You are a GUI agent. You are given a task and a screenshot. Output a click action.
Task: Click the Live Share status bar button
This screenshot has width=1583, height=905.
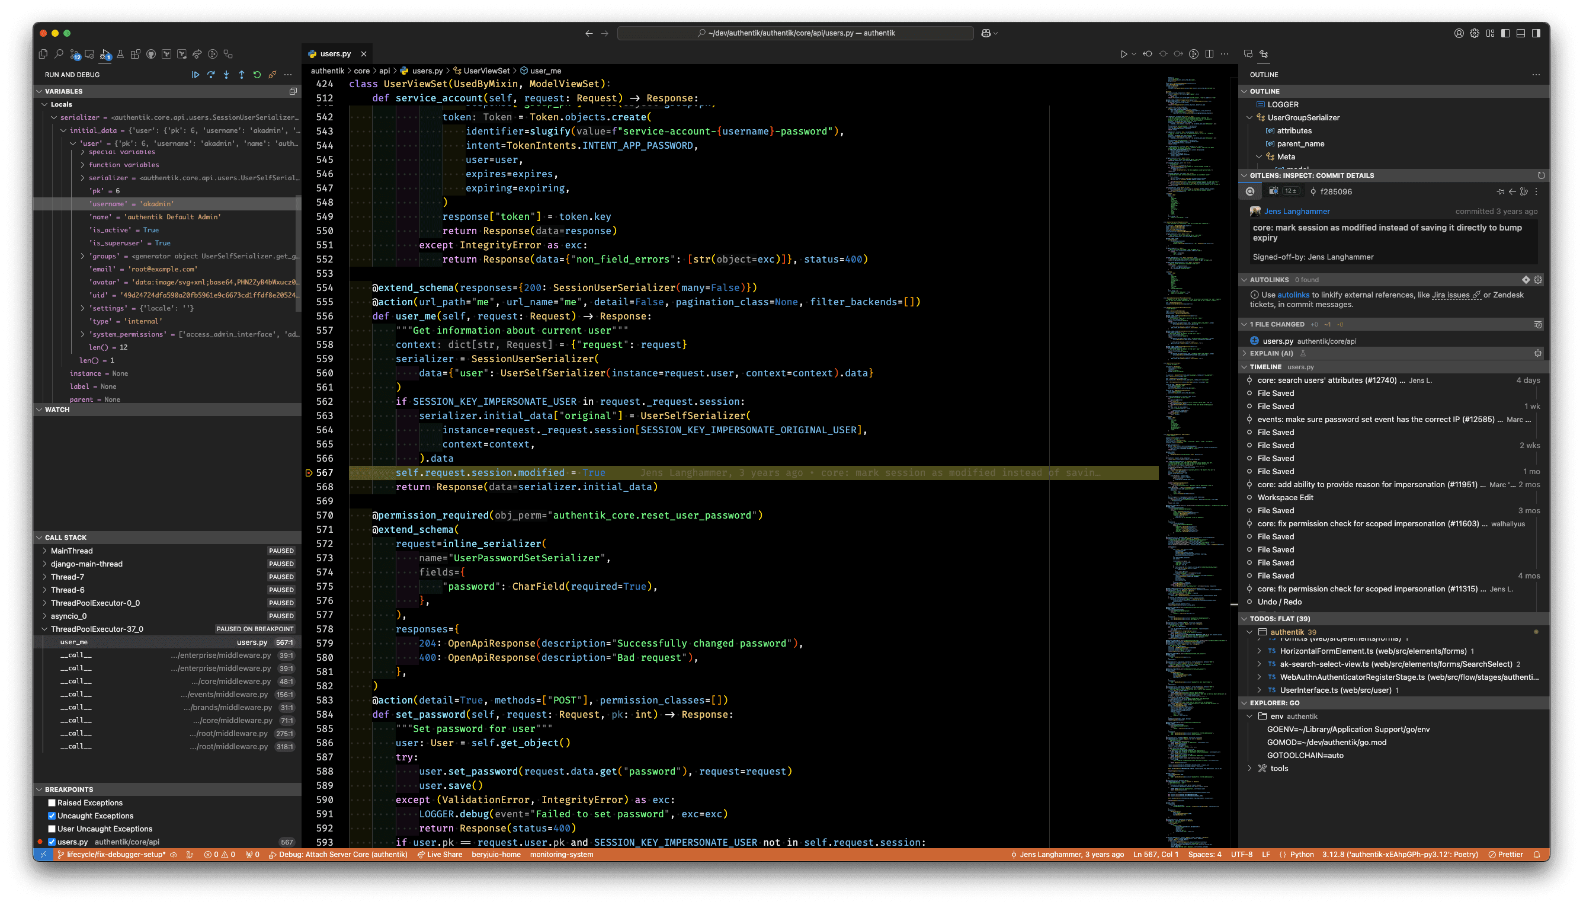tap(440, 854)
